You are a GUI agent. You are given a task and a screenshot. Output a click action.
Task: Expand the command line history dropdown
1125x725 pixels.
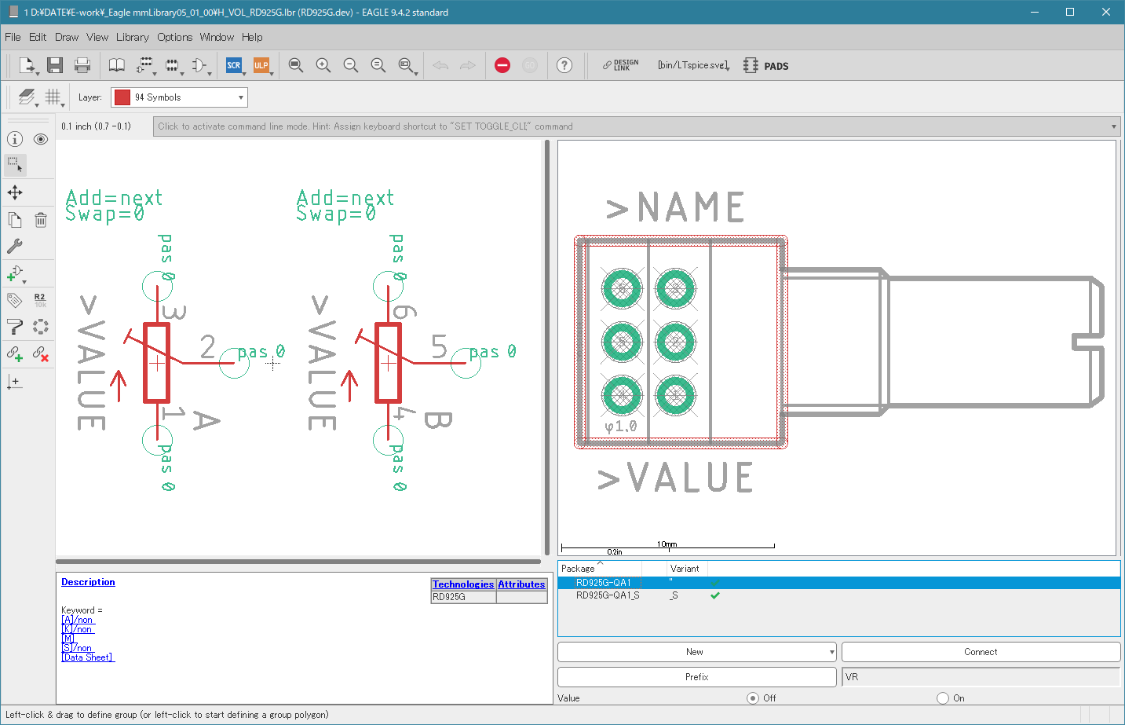[x=1113, y=126]
